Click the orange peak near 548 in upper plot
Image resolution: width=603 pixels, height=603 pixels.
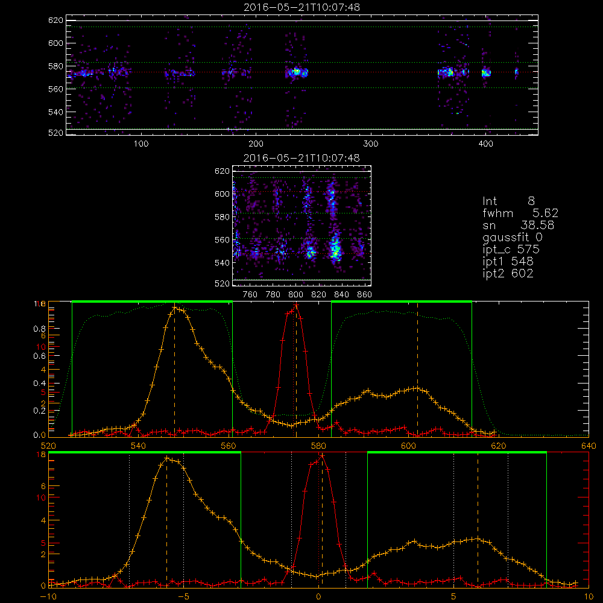pos(175,308)
